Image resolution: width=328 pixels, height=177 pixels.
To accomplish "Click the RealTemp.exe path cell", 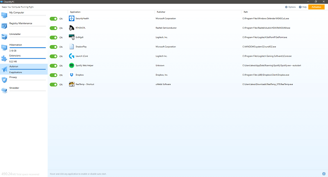I will (268, 84).
